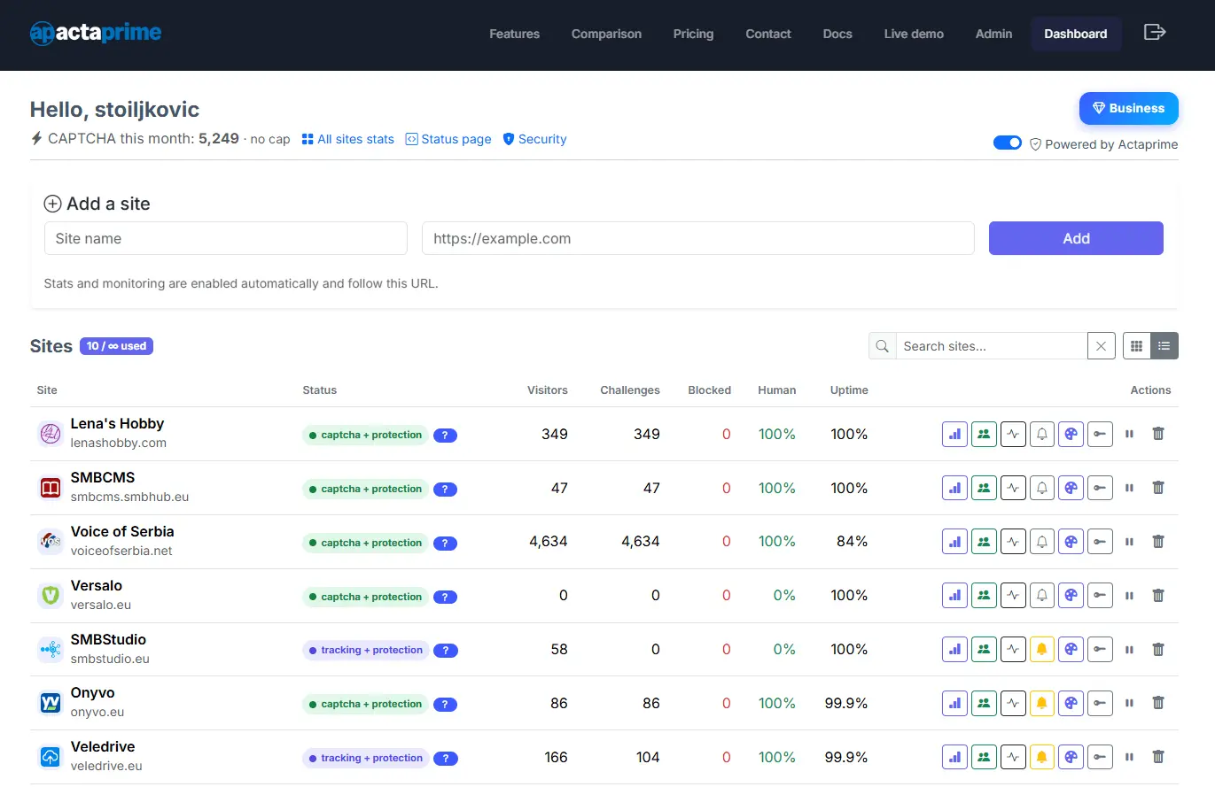Click the bell alerts icon for Versalo
This screenshot has width=1215, height=787.
1041,596
